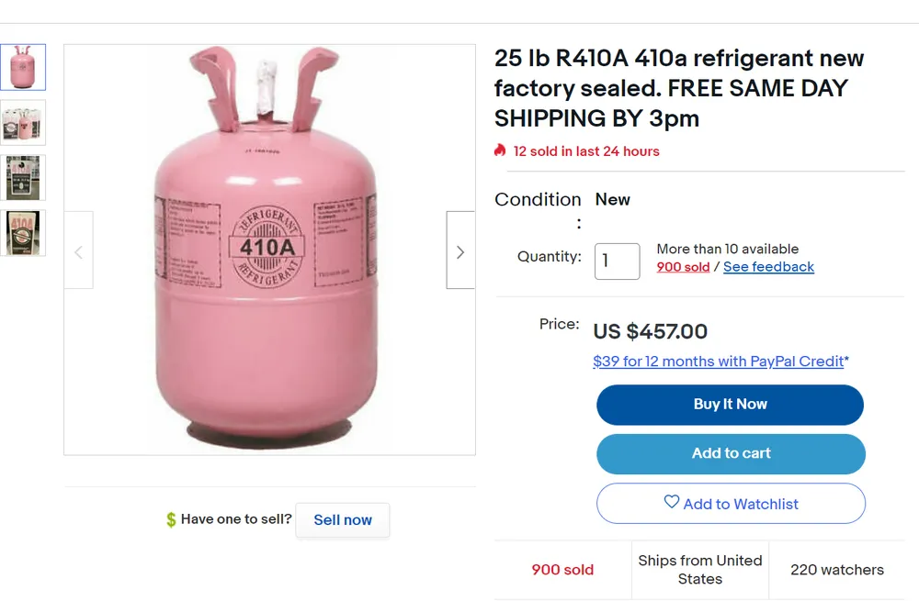Click the large main refrigerant tank image

268,250
